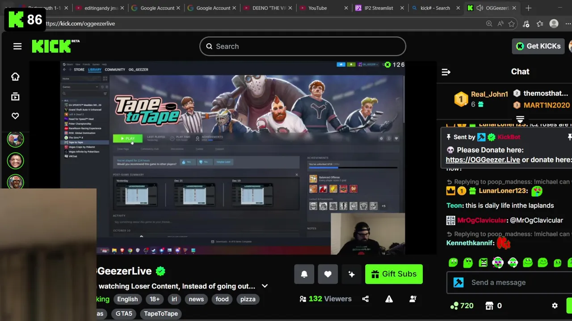Click the user icon next to the report triangle

pyautogui.click(x=413, y=299)
